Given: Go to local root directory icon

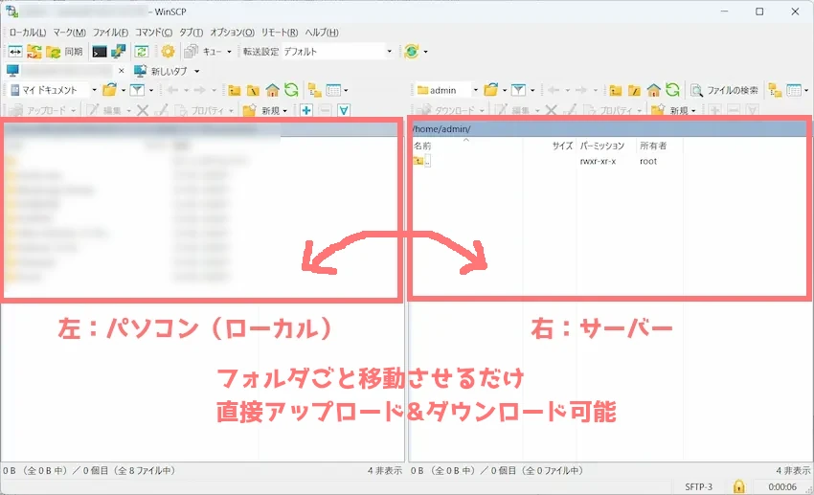Looking at the screenshot, I should tap(253, 90).
